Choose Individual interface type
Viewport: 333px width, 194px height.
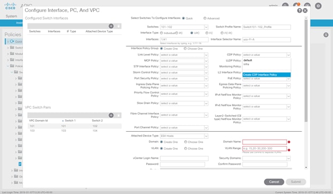[x=161, y=33]
